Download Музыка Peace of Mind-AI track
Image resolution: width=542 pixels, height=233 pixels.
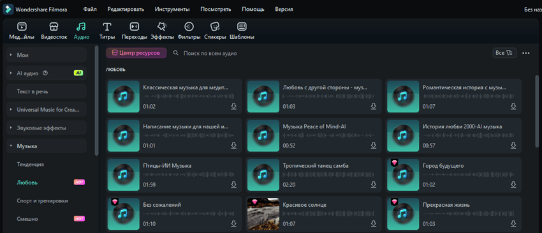(x=373, y=146)
